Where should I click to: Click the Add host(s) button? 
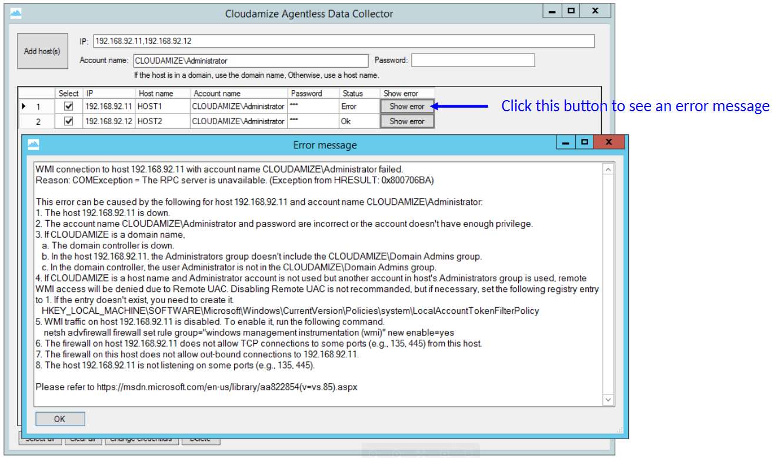[x=42, y=51]
